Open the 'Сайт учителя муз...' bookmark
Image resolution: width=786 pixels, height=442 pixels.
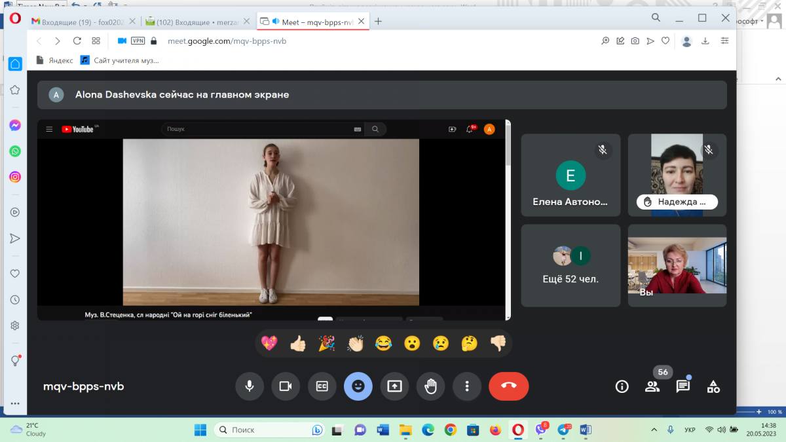click(x=120, y=60)
